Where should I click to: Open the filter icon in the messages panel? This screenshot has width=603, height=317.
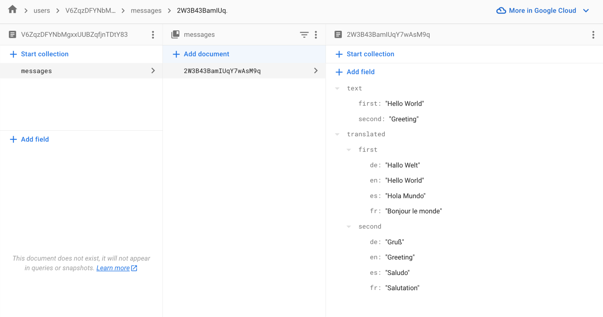[304, 35]
